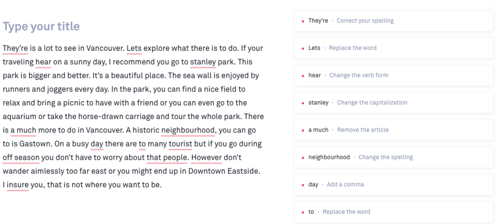
Task: Click the underlined word "stanley" in paragraph
Action: point(202,62)
